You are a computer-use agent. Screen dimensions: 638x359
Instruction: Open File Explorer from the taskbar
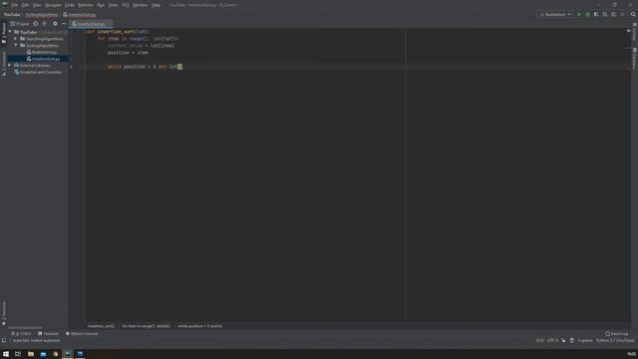[31, 354]
